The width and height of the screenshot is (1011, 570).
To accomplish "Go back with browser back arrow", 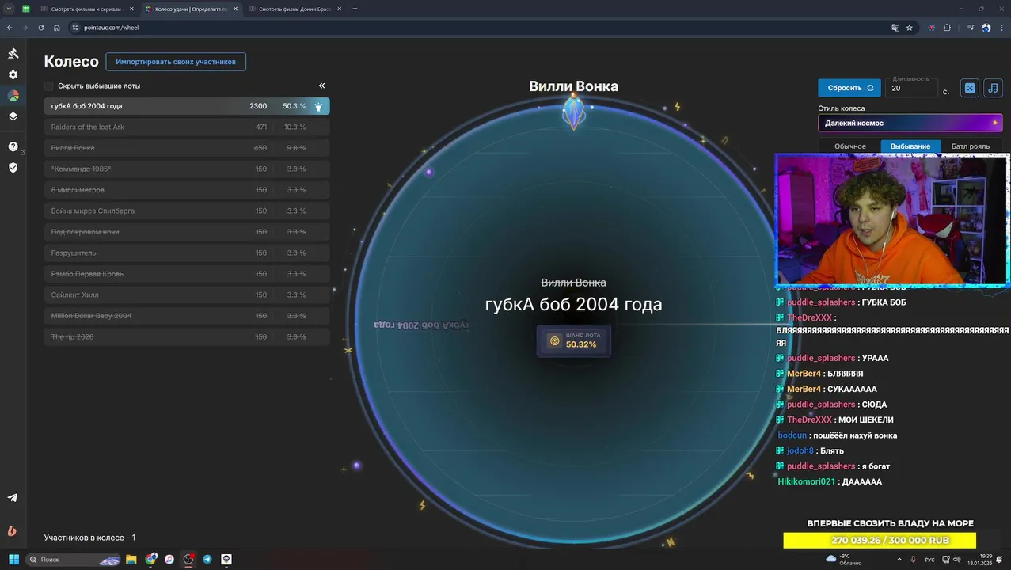I will coord(10,28).
